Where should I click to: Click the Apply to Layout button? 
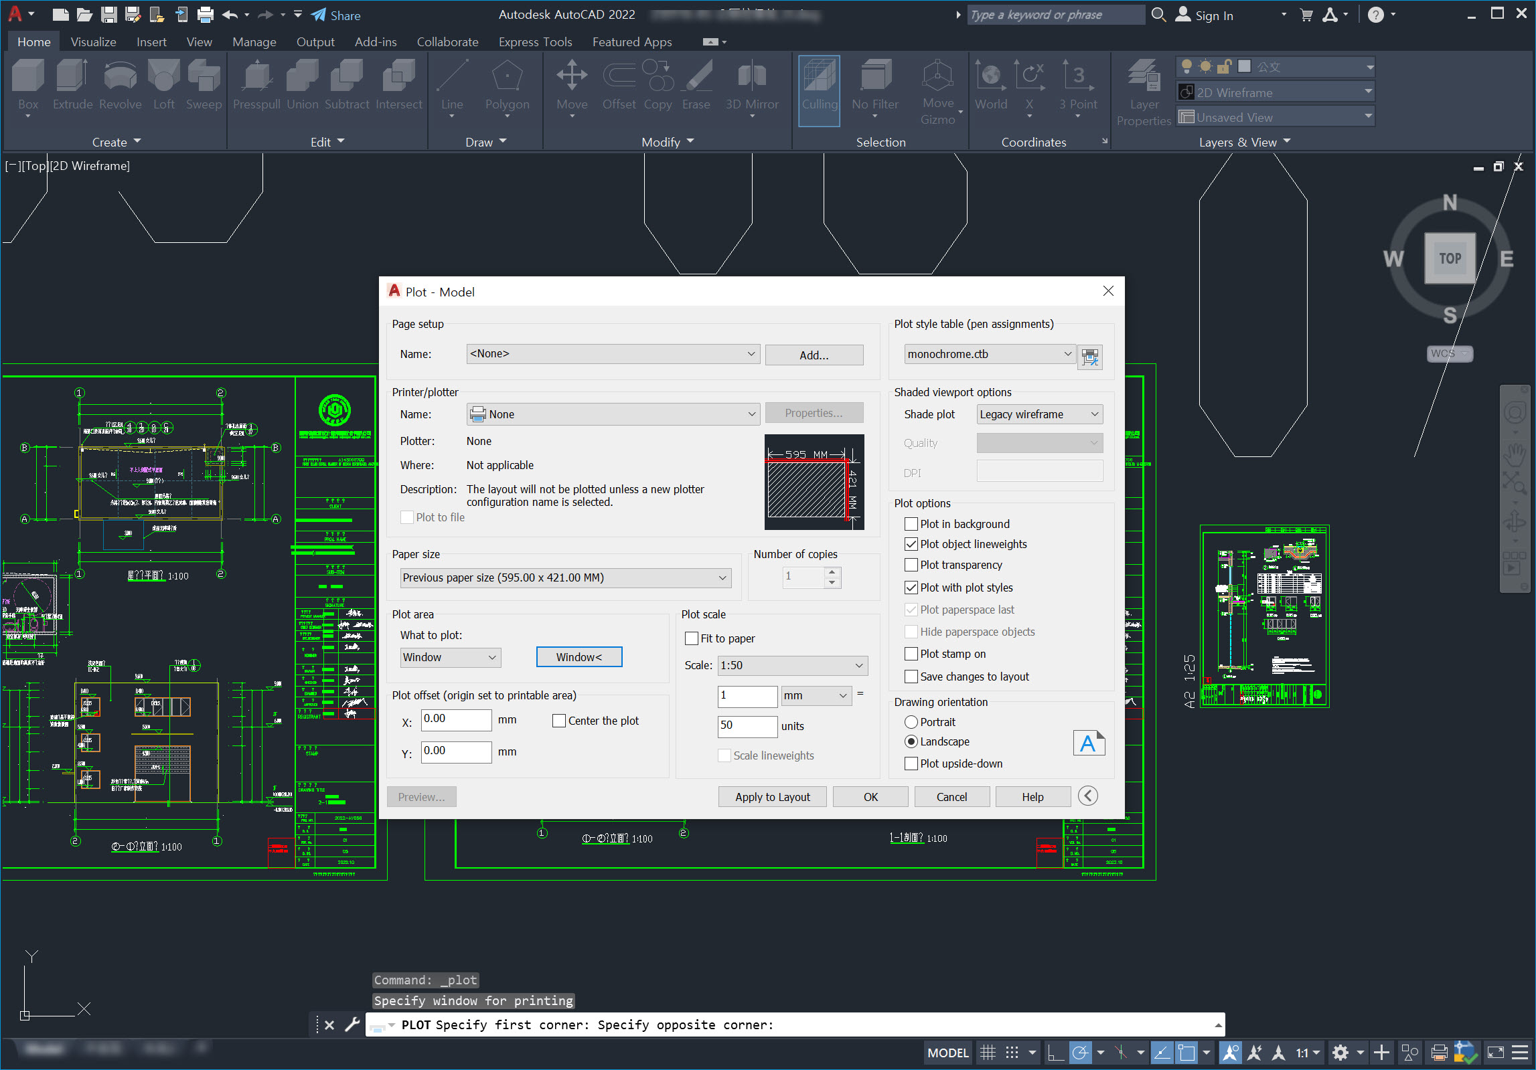[x=771, y=796]
